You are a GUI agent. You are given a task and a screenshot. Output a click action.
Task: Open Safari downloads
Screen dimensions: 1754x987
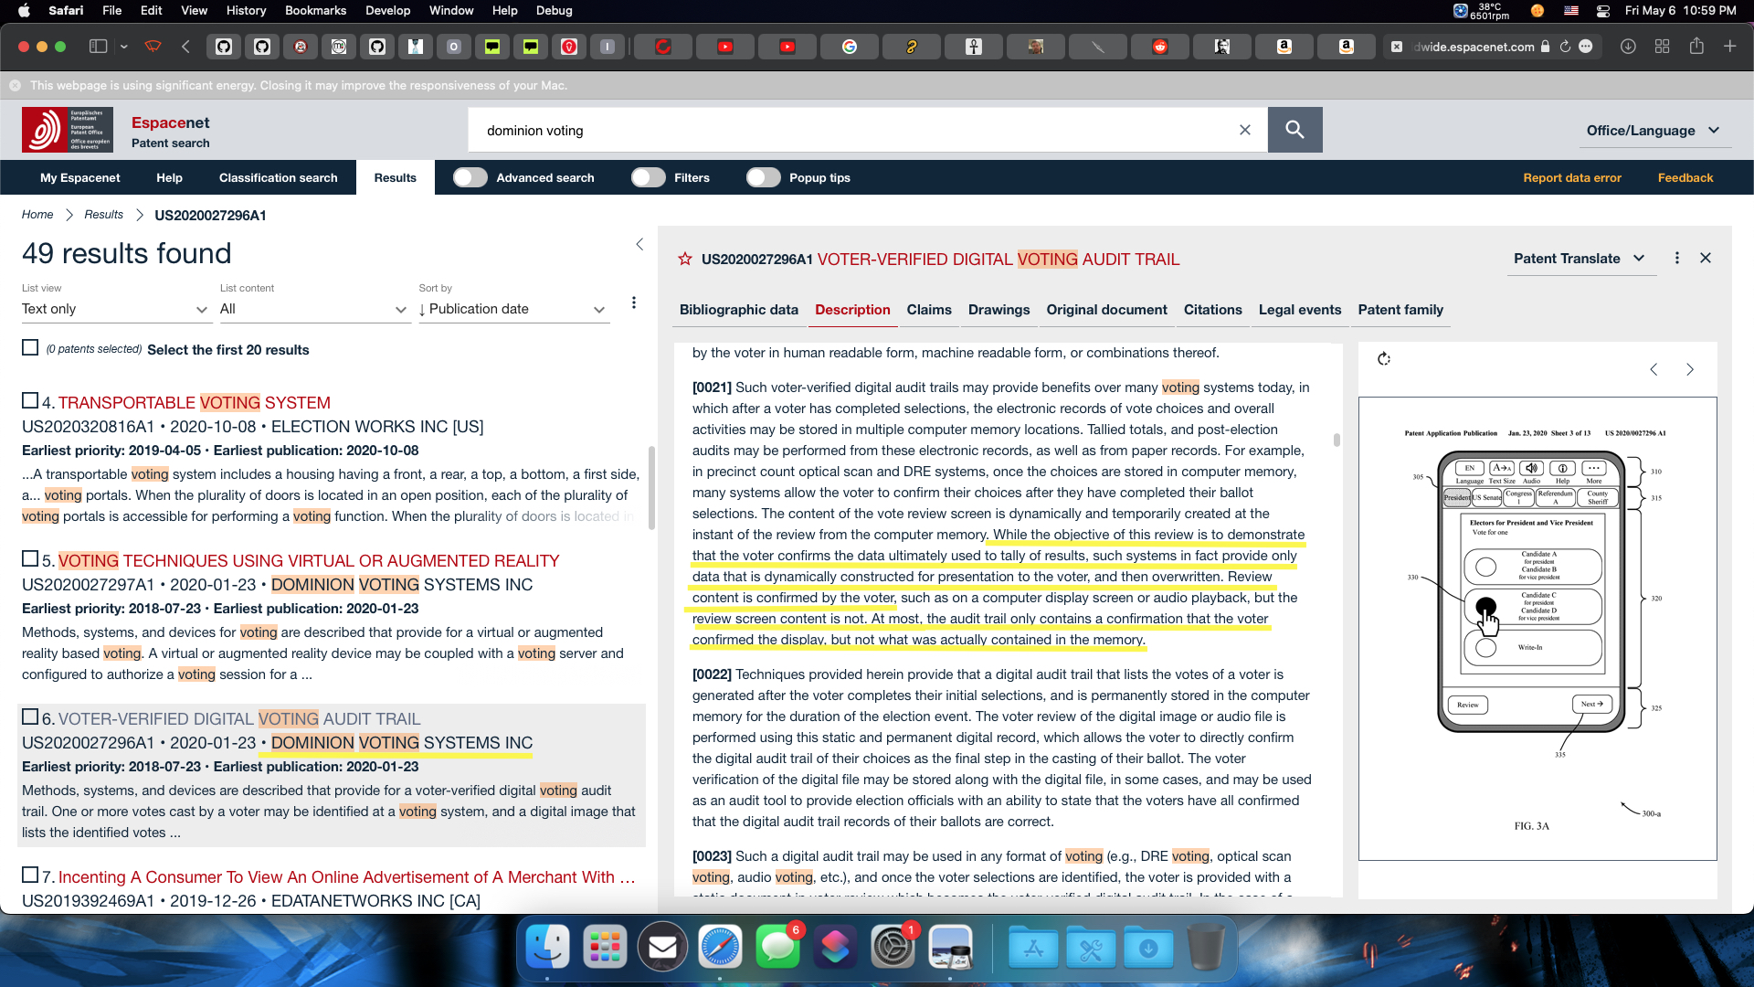[x=1628, y=47]
